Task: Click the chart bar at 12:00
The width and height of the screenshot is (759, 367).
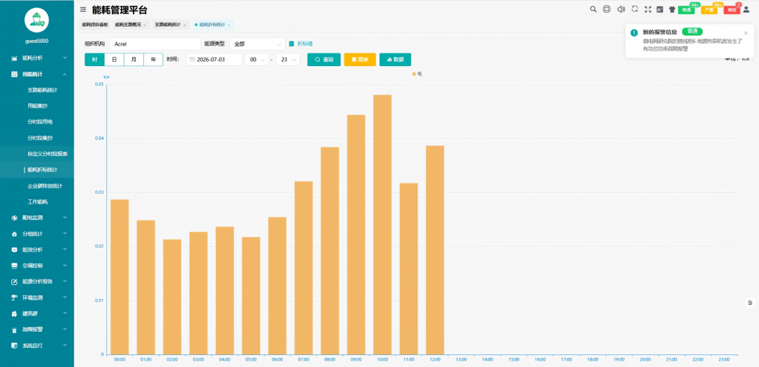Action: coord(435,250)
